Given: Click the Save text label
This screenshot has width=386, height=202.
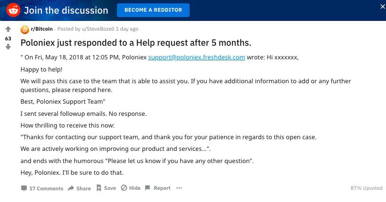Looking at the screenshot, I should [x=110, y=188].
